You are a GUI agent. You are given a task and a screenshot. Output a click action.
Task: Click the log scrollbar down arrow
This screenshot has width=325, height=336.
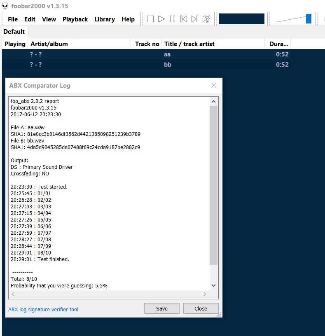tap(213, 285)
